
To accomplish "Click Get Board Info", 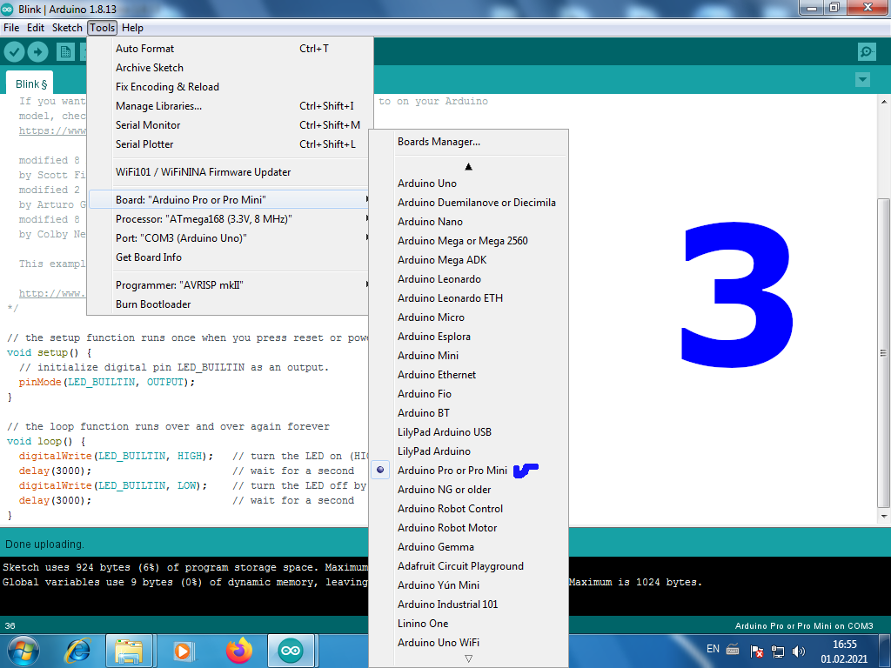I will click(230, 257).
